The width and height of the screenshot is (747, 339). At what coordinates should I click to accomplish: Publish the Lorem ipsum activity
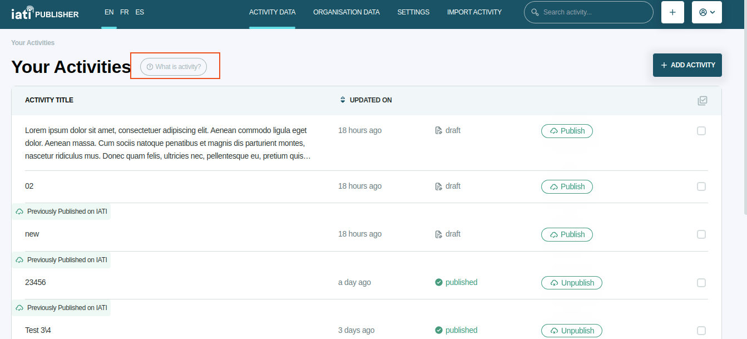(x=567, y=131)
